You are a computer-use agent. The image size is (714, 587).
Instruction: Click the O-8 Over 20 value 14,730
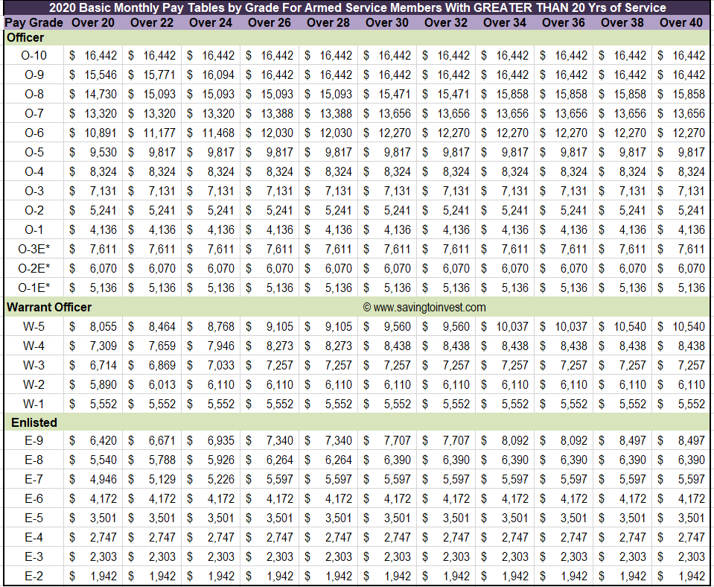101,95
